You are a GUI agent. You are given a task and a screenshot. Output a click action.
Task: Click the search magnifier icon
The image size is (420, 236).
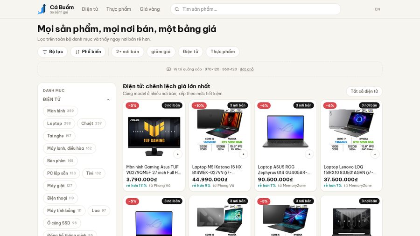pyautogui.click(x=177, y=9)
